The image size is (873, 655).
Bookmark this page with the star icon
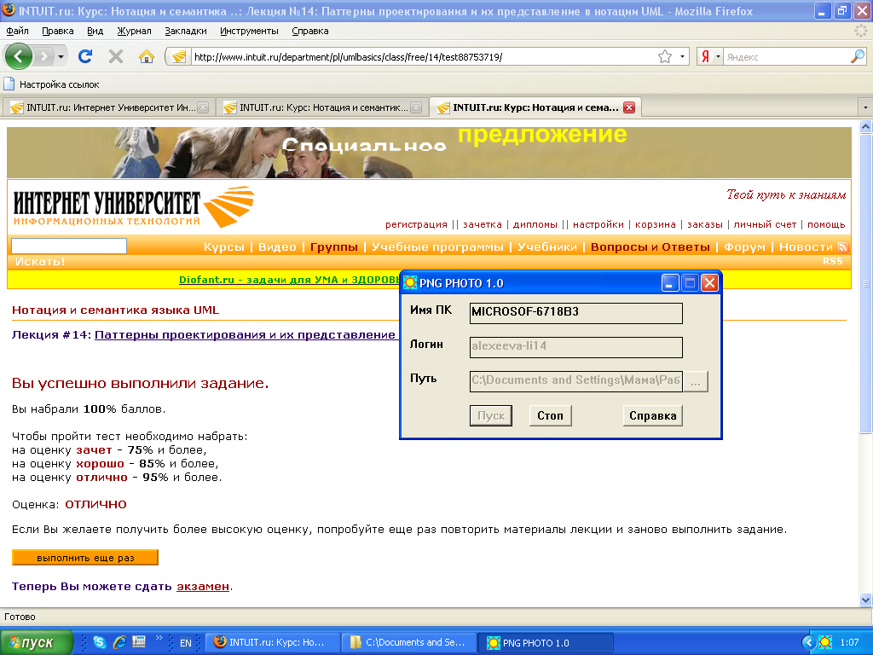coord(665,57)
